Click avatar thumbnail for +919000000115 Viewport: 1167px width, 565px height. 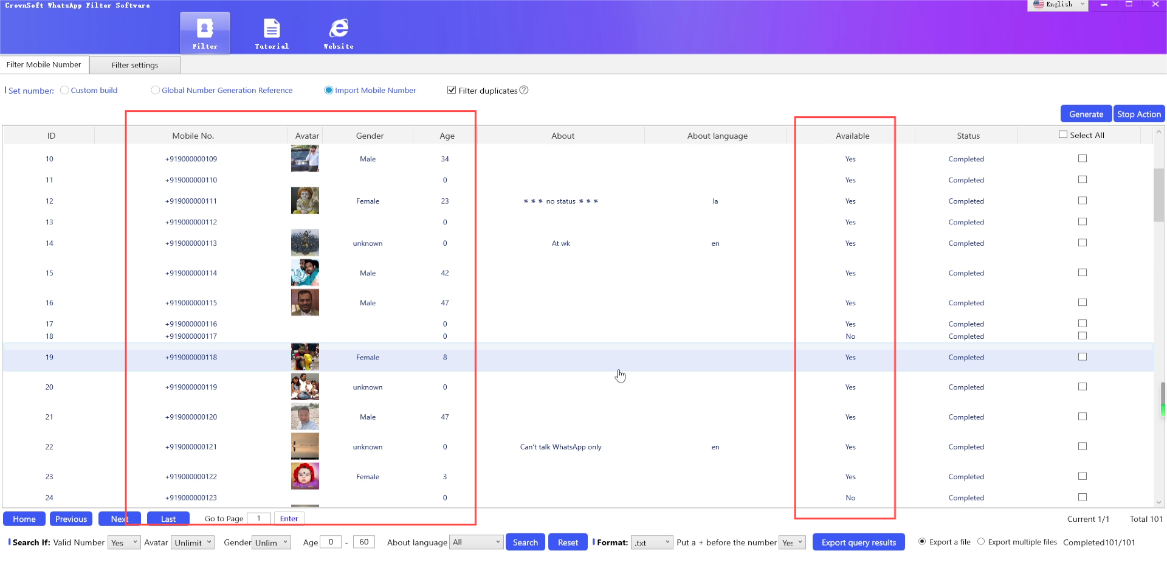pyautogui.click(x=305, y=302)
